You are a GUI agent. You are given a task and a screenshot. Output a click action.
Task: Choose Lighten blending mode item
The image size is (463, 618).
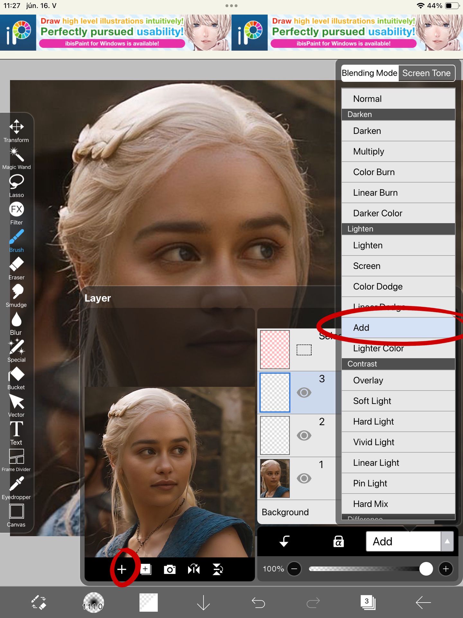click(x=398, y=245)
